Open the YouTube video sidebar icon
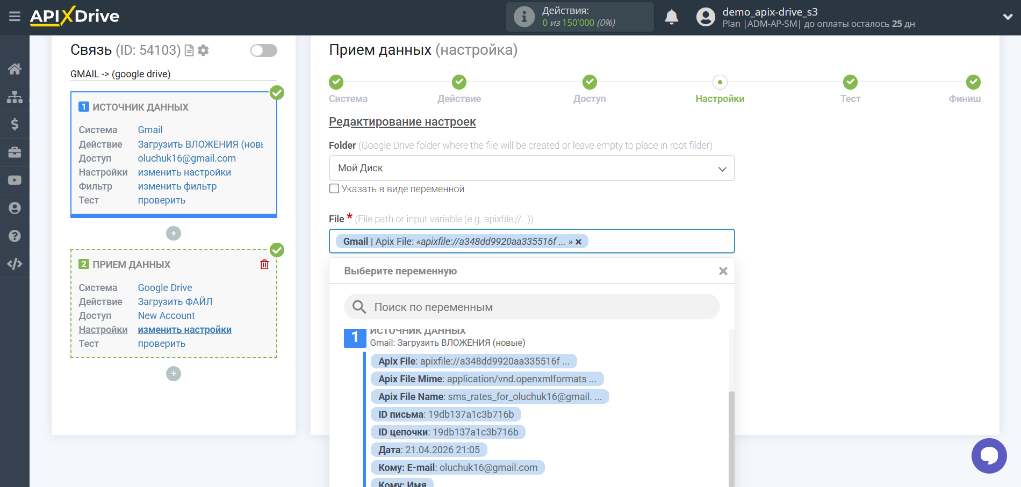The image size is (1021, 487). 15,180
